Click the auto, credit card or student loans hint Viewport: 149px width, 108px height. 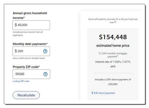pyautogui.click(x=29, y=58)
